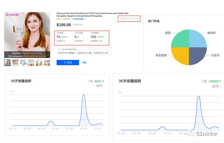Image resolution: width=224 pixels, height=143 pixels.
Task: Click the Osenyuan logo on product image
Action: coord(12,15)
